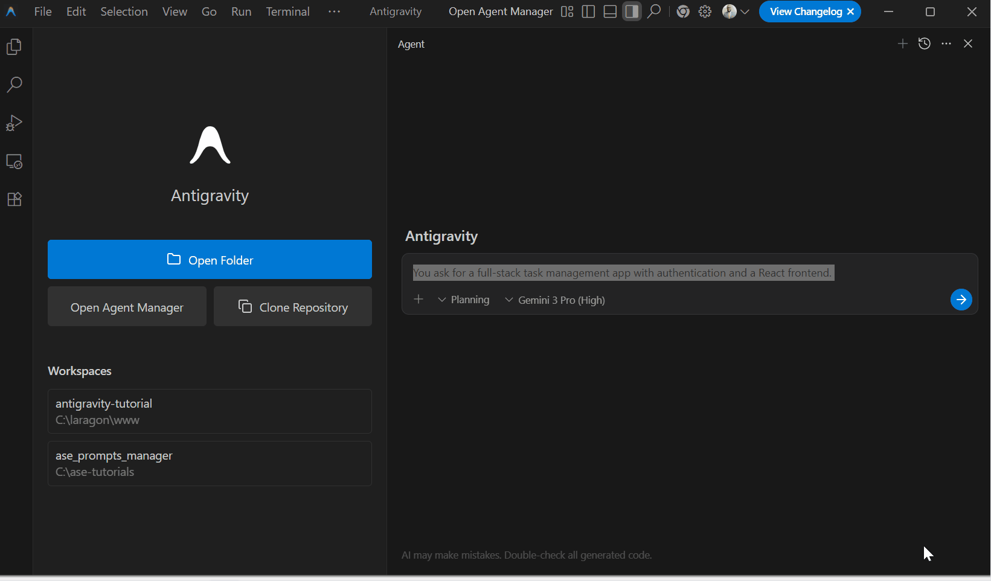Start a new agent conversation
This screenshot has width=991, height=581.
pyautogui.click(x=902, y=43)
